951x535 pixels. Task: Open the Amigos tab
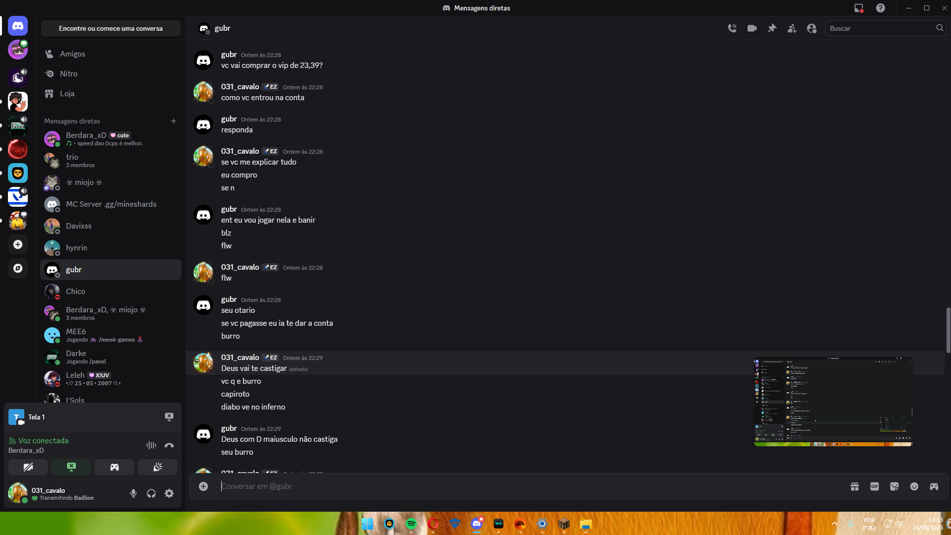point(111,54)
